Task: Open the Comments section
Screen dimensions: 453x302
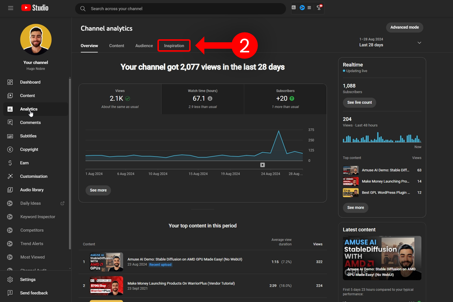Action: click(x=30, y=122)
